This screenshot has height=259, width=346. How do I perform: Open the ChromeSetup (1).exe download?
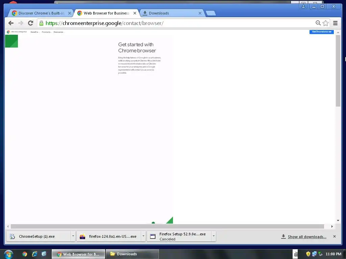click(x=39, y=236)
